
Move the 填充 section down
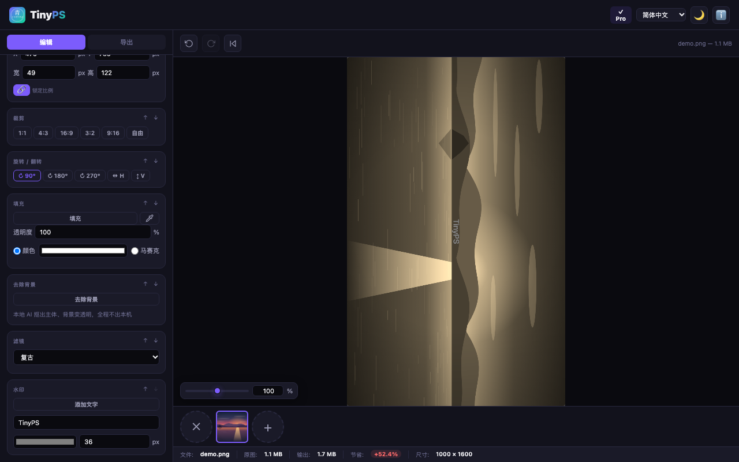click(156, 203)
